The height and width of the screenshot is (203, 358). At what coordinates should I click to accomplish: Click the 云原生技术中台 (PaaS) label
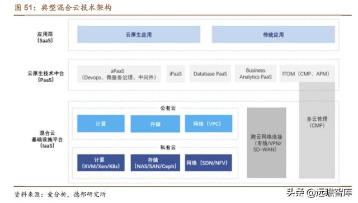coord(46,77)
